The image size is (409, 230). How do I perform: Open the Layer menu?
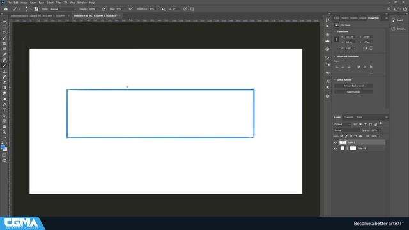point(33,3)
